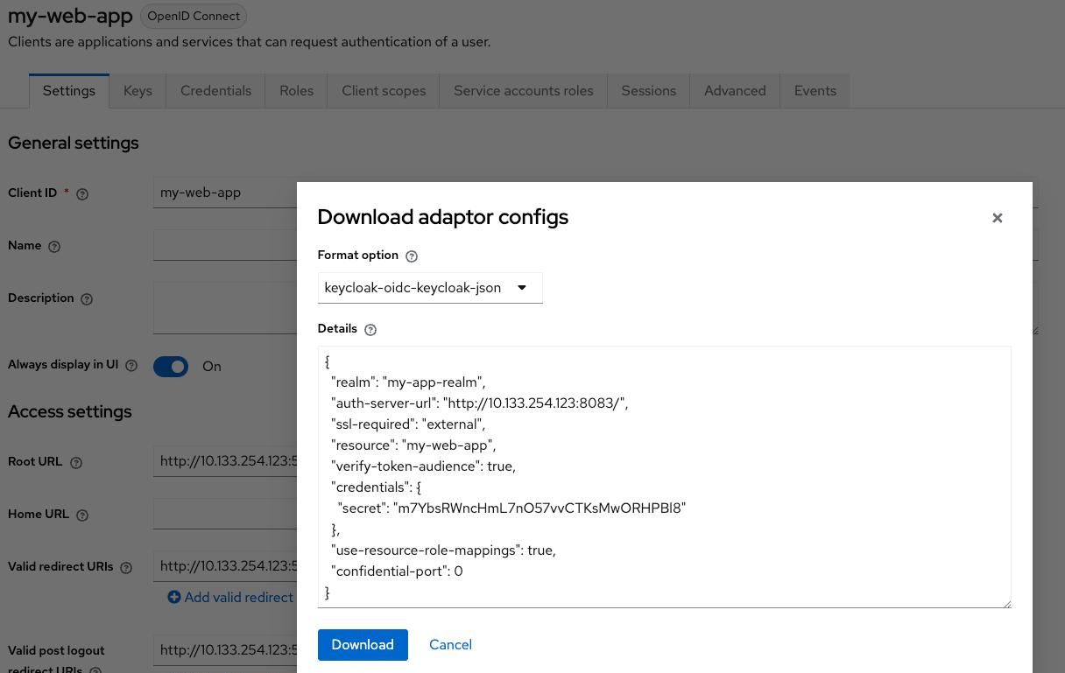
Task: Click the Root URL help icon
Action: point(75,462)
